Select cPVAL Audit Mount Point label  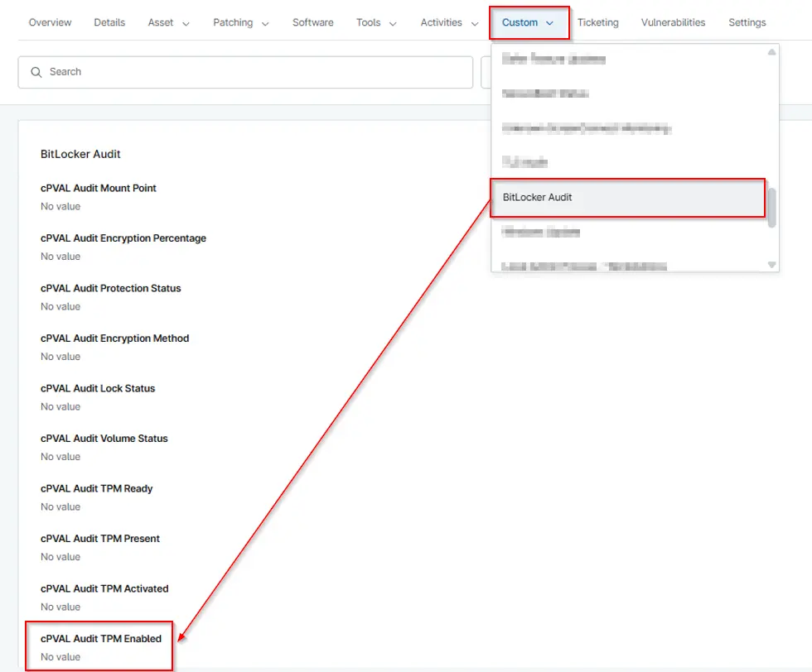(x=98, y=189)
